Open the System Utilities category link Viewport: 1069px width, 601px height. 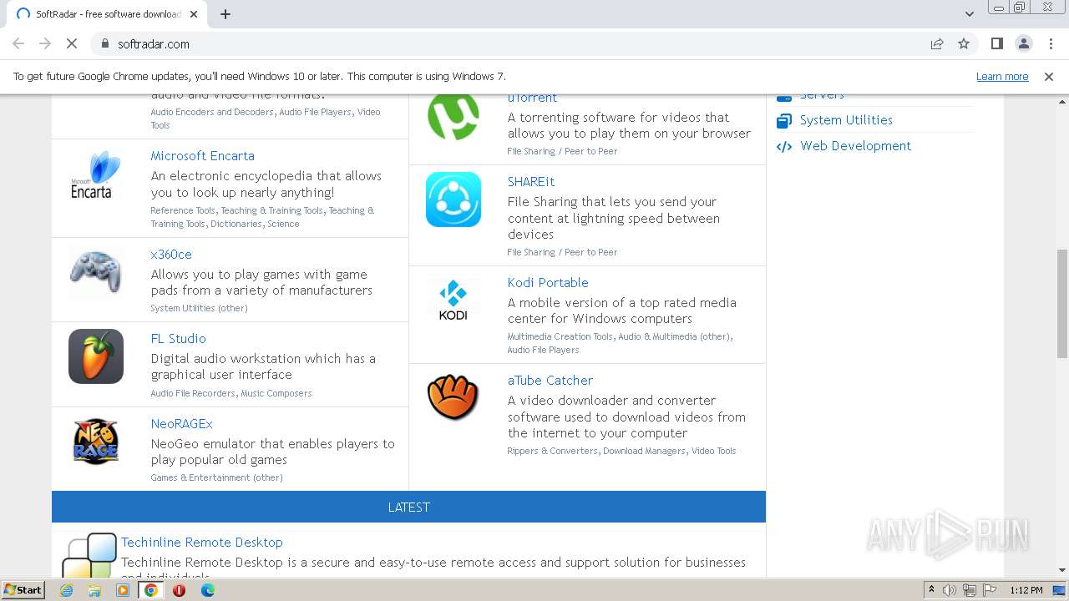point(846,120)
